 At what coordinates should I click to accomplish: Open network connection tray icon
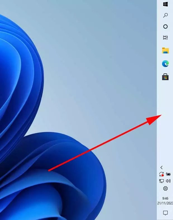[162, 181]
